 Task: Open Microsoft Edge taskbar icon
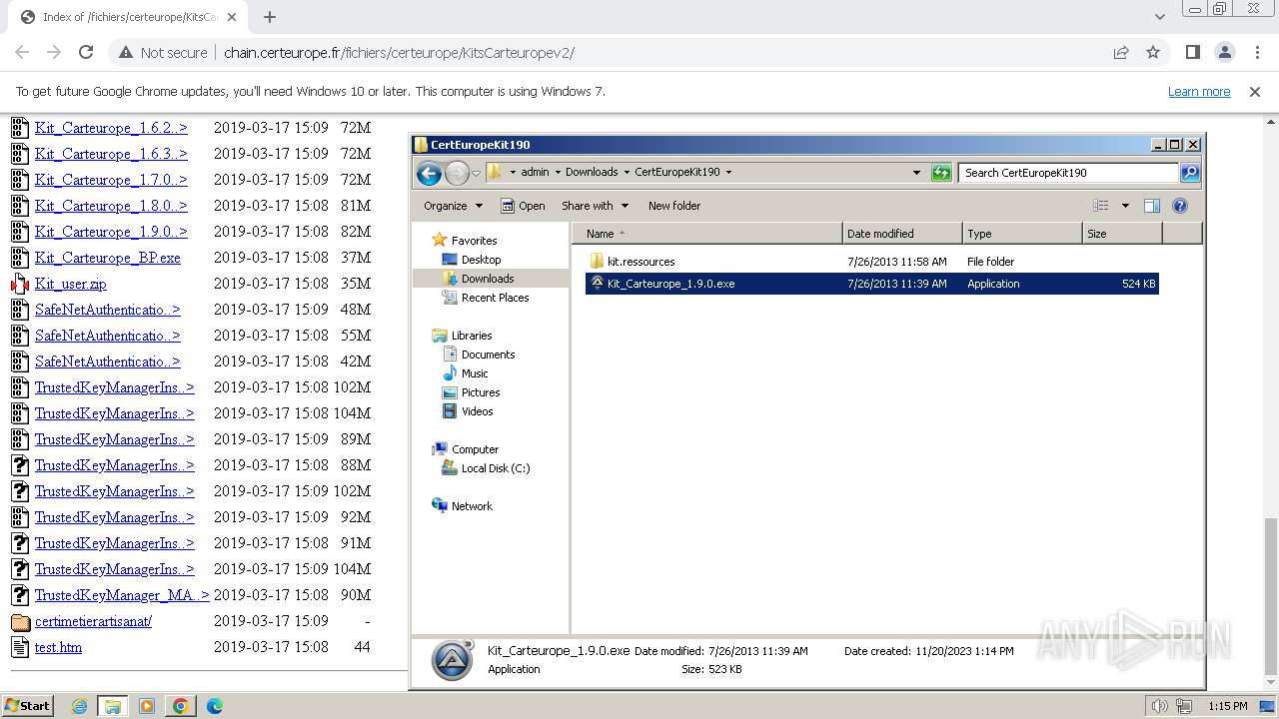pos(215,706)
